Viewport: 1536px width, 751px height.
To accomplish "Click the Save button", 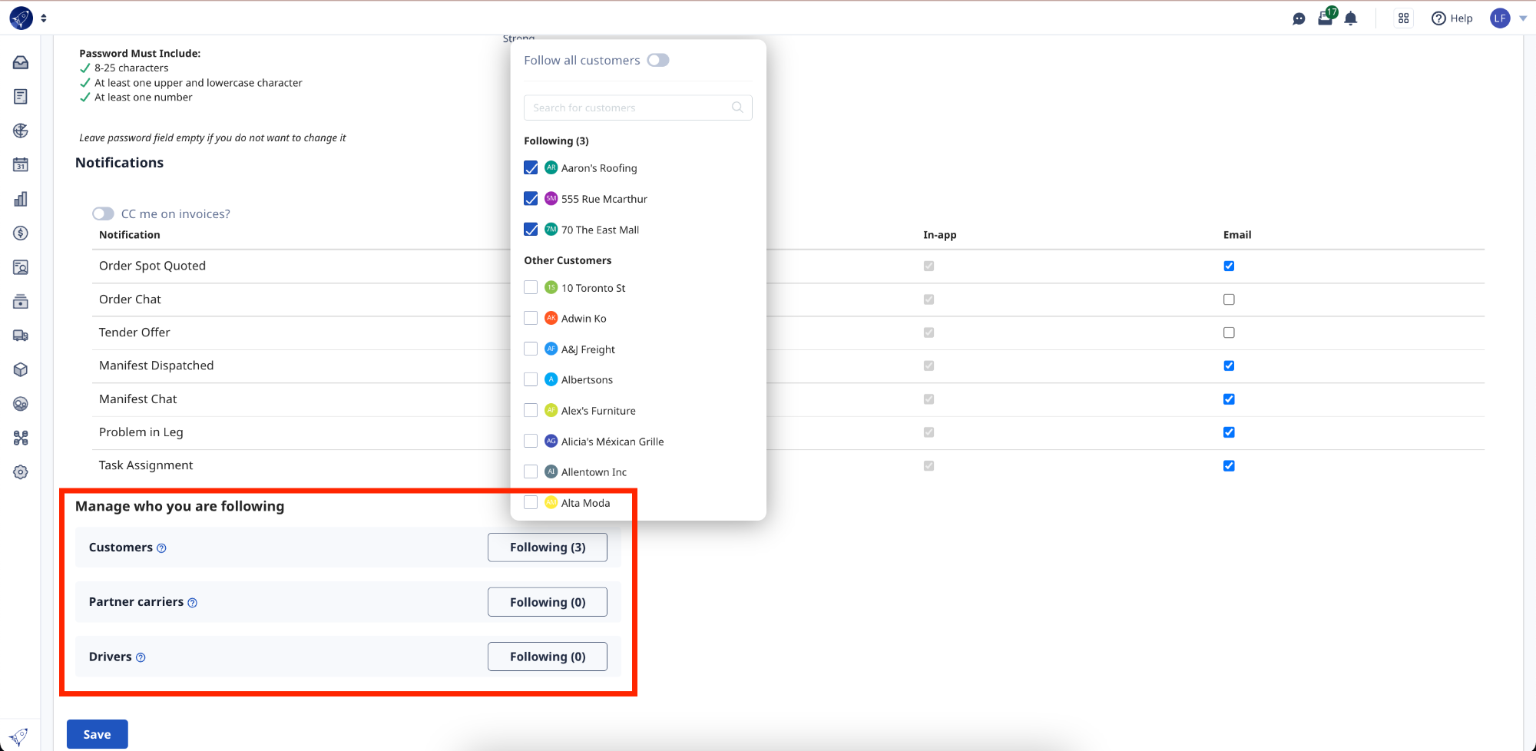I will [98, 734].
